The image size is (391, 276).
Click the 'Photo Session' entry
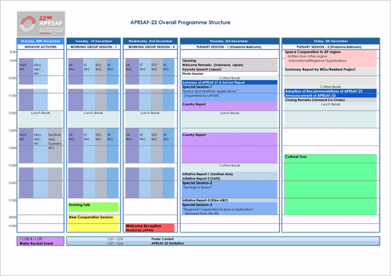(192, 74)
